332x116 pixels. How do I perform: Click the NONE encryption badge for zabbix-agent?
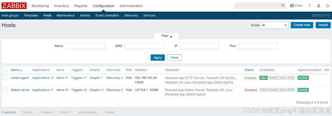[303, 78]
